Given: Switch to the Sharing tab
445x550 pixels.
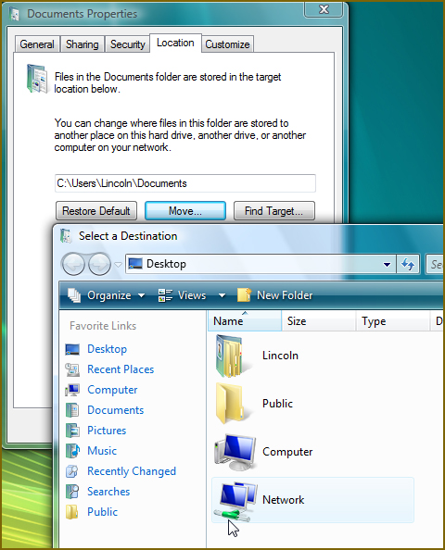Looking at the screenshot, I should [83, 44].
